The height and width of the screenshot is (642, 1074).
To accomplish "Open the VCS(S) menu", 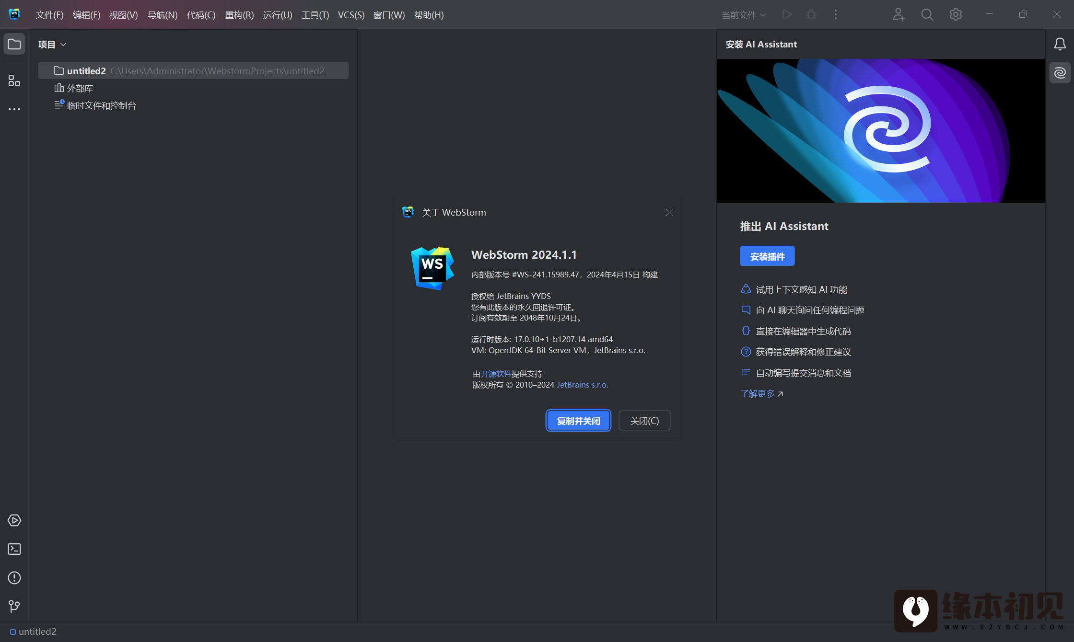I will (x=351, y=15).
